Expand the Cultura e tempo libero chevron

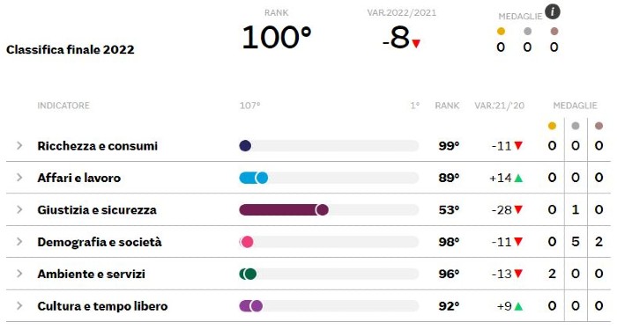point(19,306)
